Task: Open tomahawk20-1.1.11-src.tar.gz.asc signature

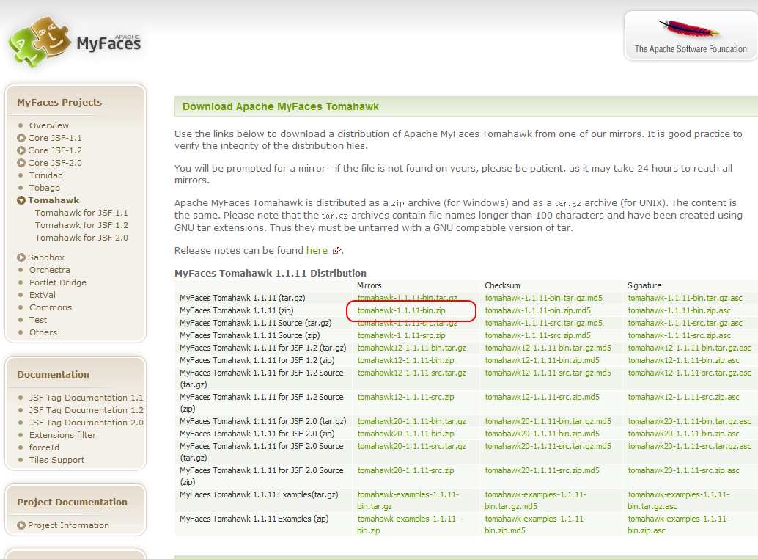Action: 689,446
